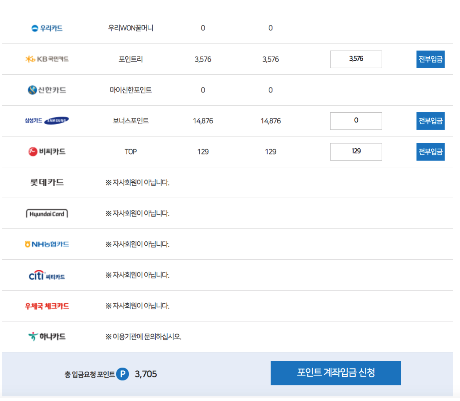The image size is (460, 401).
Task: Click the 우체국 체크카드 logo
Action: click(x=47, y=306)
